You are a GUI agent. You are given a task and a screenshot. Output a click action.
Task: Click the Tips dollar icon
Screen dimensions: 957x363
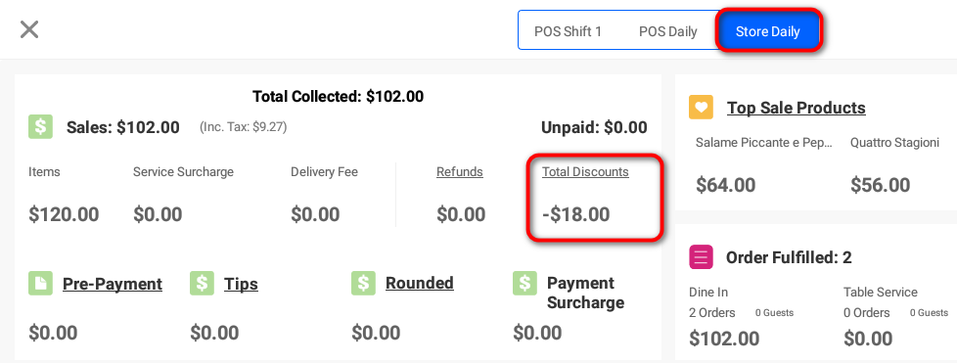(202, 284)
